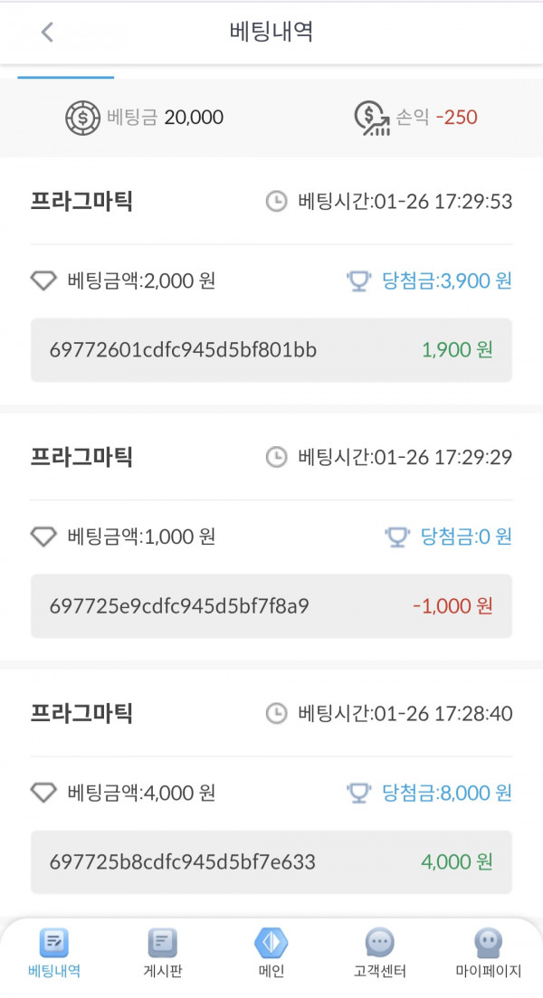The height and width of the screenshot is (998, 543).
Task: Click the 베팅내역 page title
Action: click(271, 31)
